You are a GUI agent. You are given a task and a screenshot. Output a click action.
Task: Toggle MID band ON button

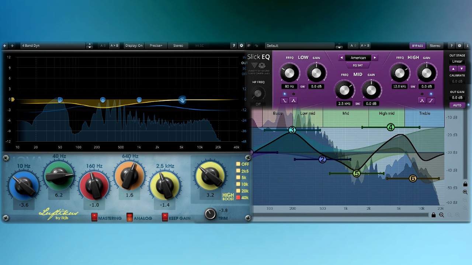tap(357, 104)
